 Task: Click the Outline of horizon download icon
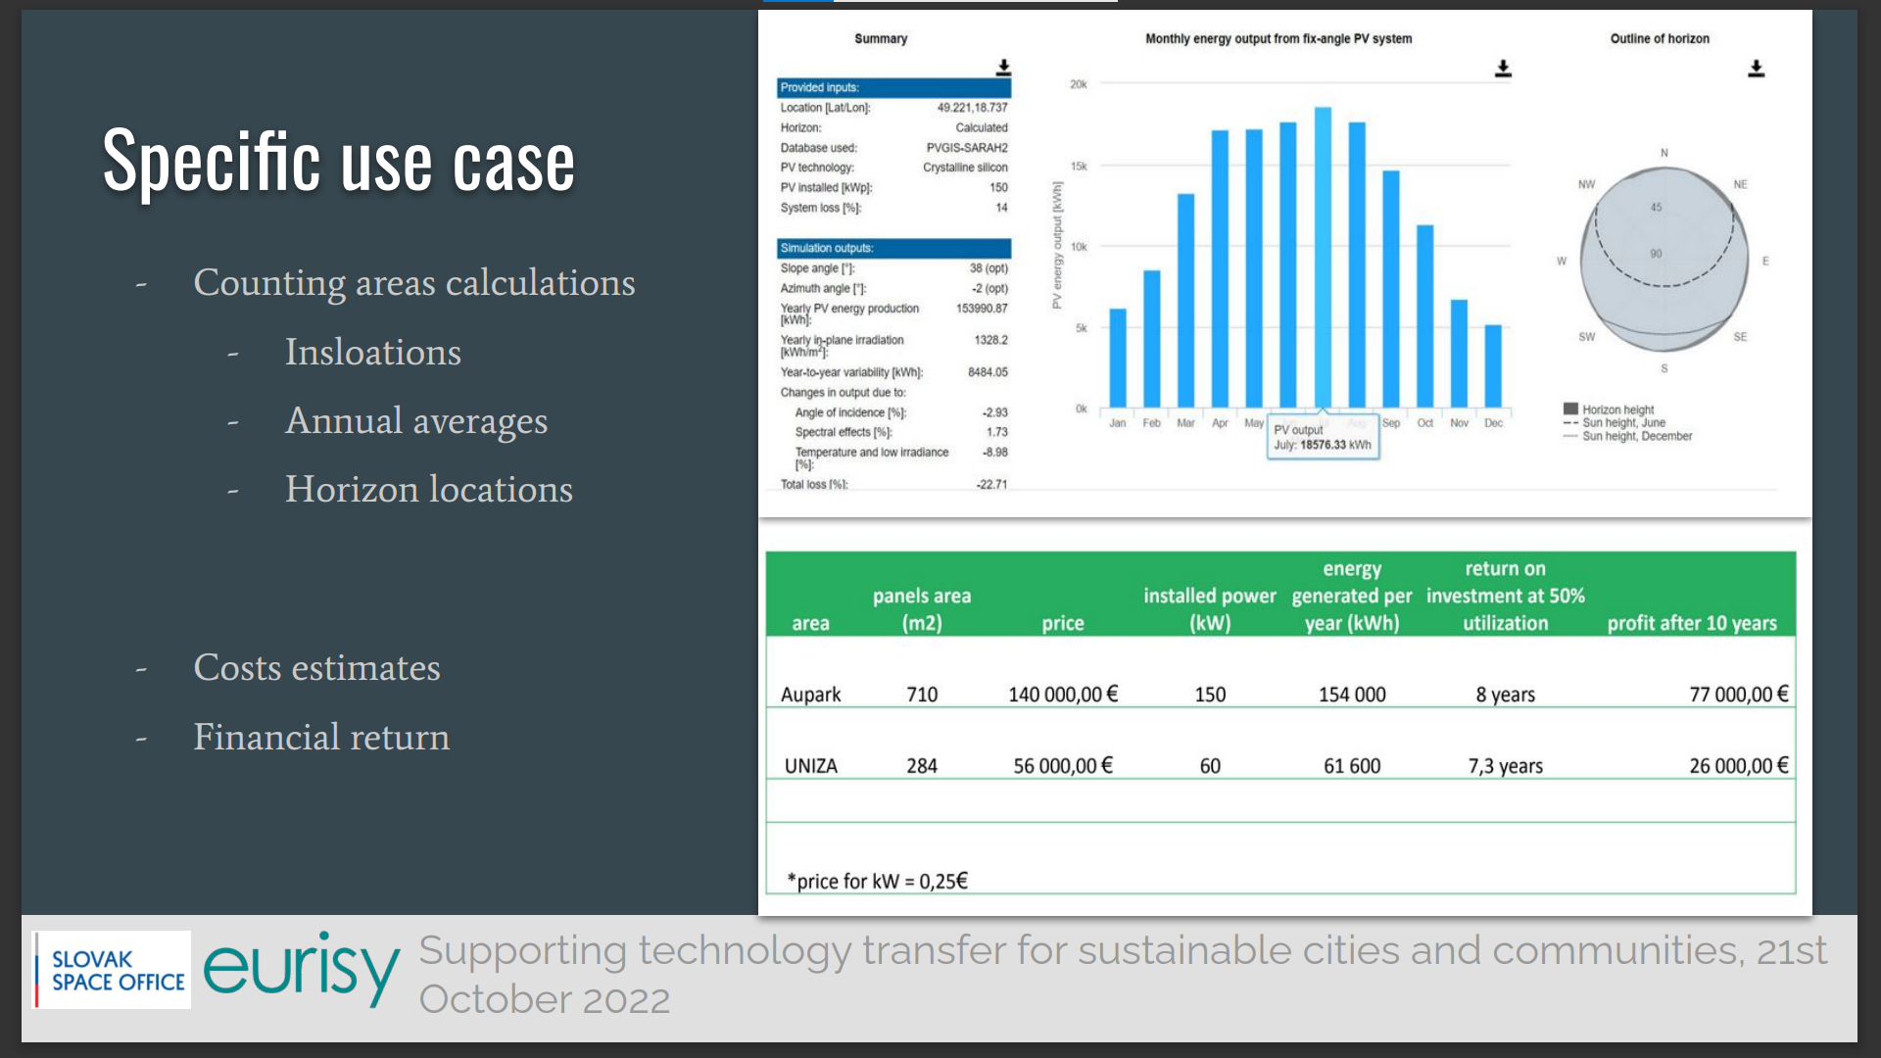click(x=1756, y=68)
